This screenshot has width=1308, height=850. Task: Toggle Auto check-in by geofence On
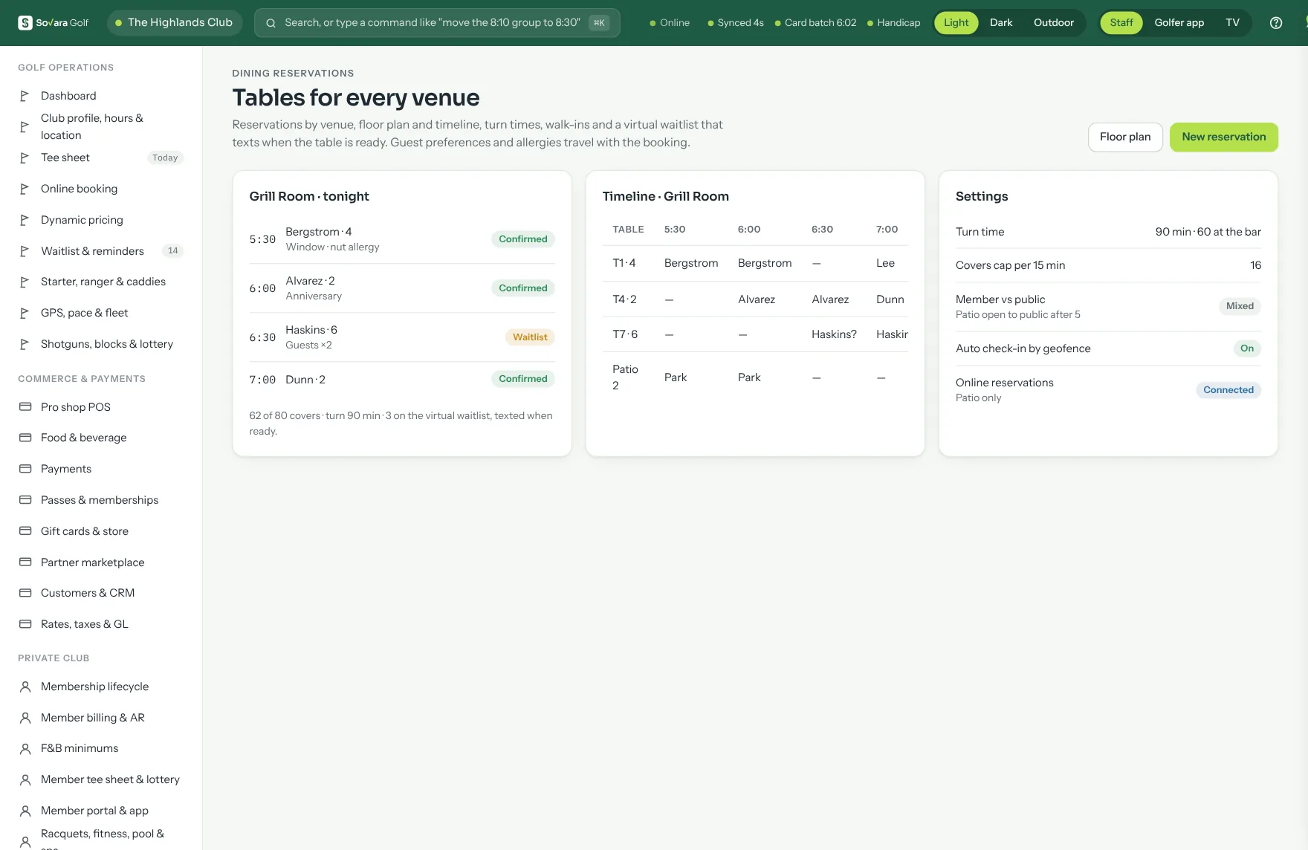pyautogui.click(x=1247, y=348)
